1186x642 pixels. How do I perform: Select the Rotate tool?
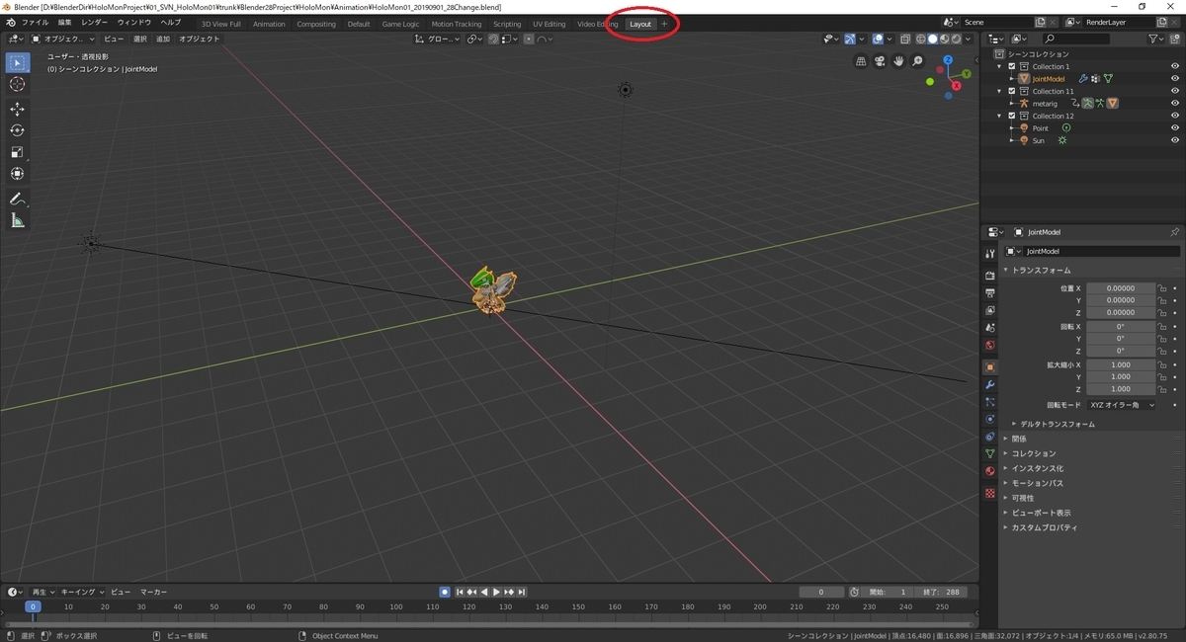pos(17,130)
